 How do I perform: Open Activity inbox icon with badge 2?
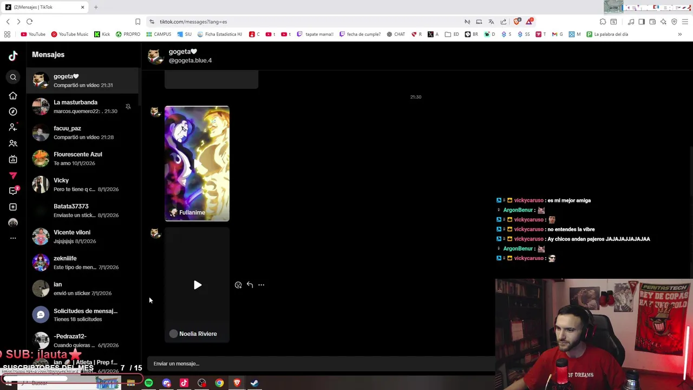click(x=13, y=191)
